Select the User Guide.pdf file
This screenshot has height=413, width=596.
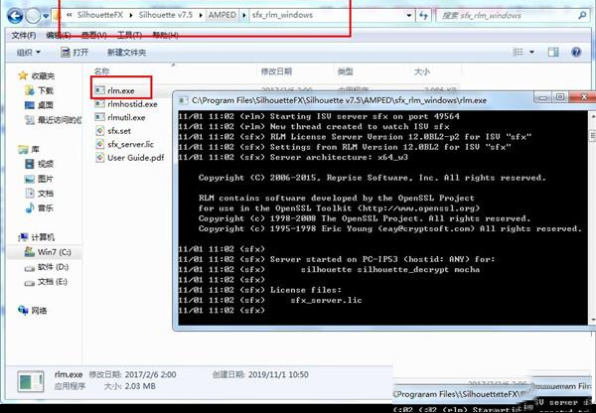tap(135, 157)
